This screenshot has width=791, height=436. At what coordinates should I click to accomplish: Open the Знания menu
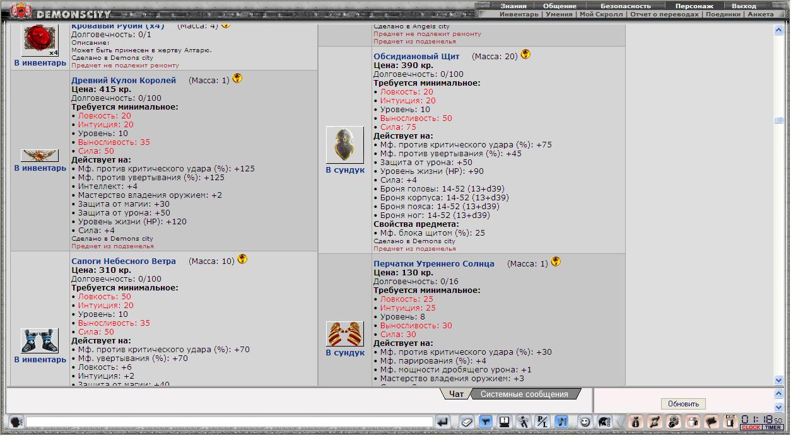click(513, 6)
